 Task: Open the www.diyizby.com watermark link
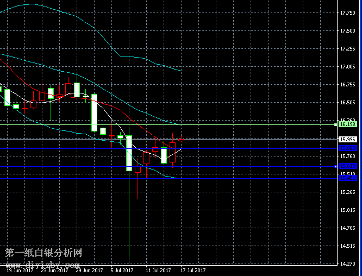click(43, 264)
